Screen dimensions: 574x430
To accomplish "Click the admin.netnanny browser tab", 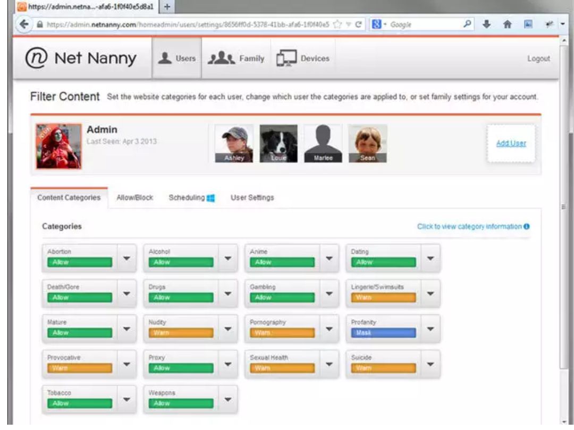I will [88, 6].
